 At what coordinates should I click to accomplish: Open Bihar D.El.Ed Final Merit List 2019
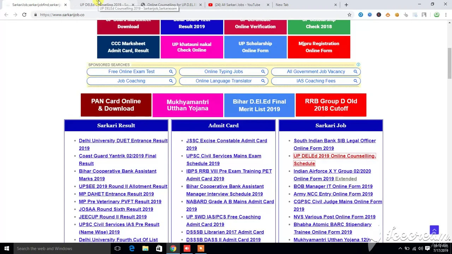point(259,105)
